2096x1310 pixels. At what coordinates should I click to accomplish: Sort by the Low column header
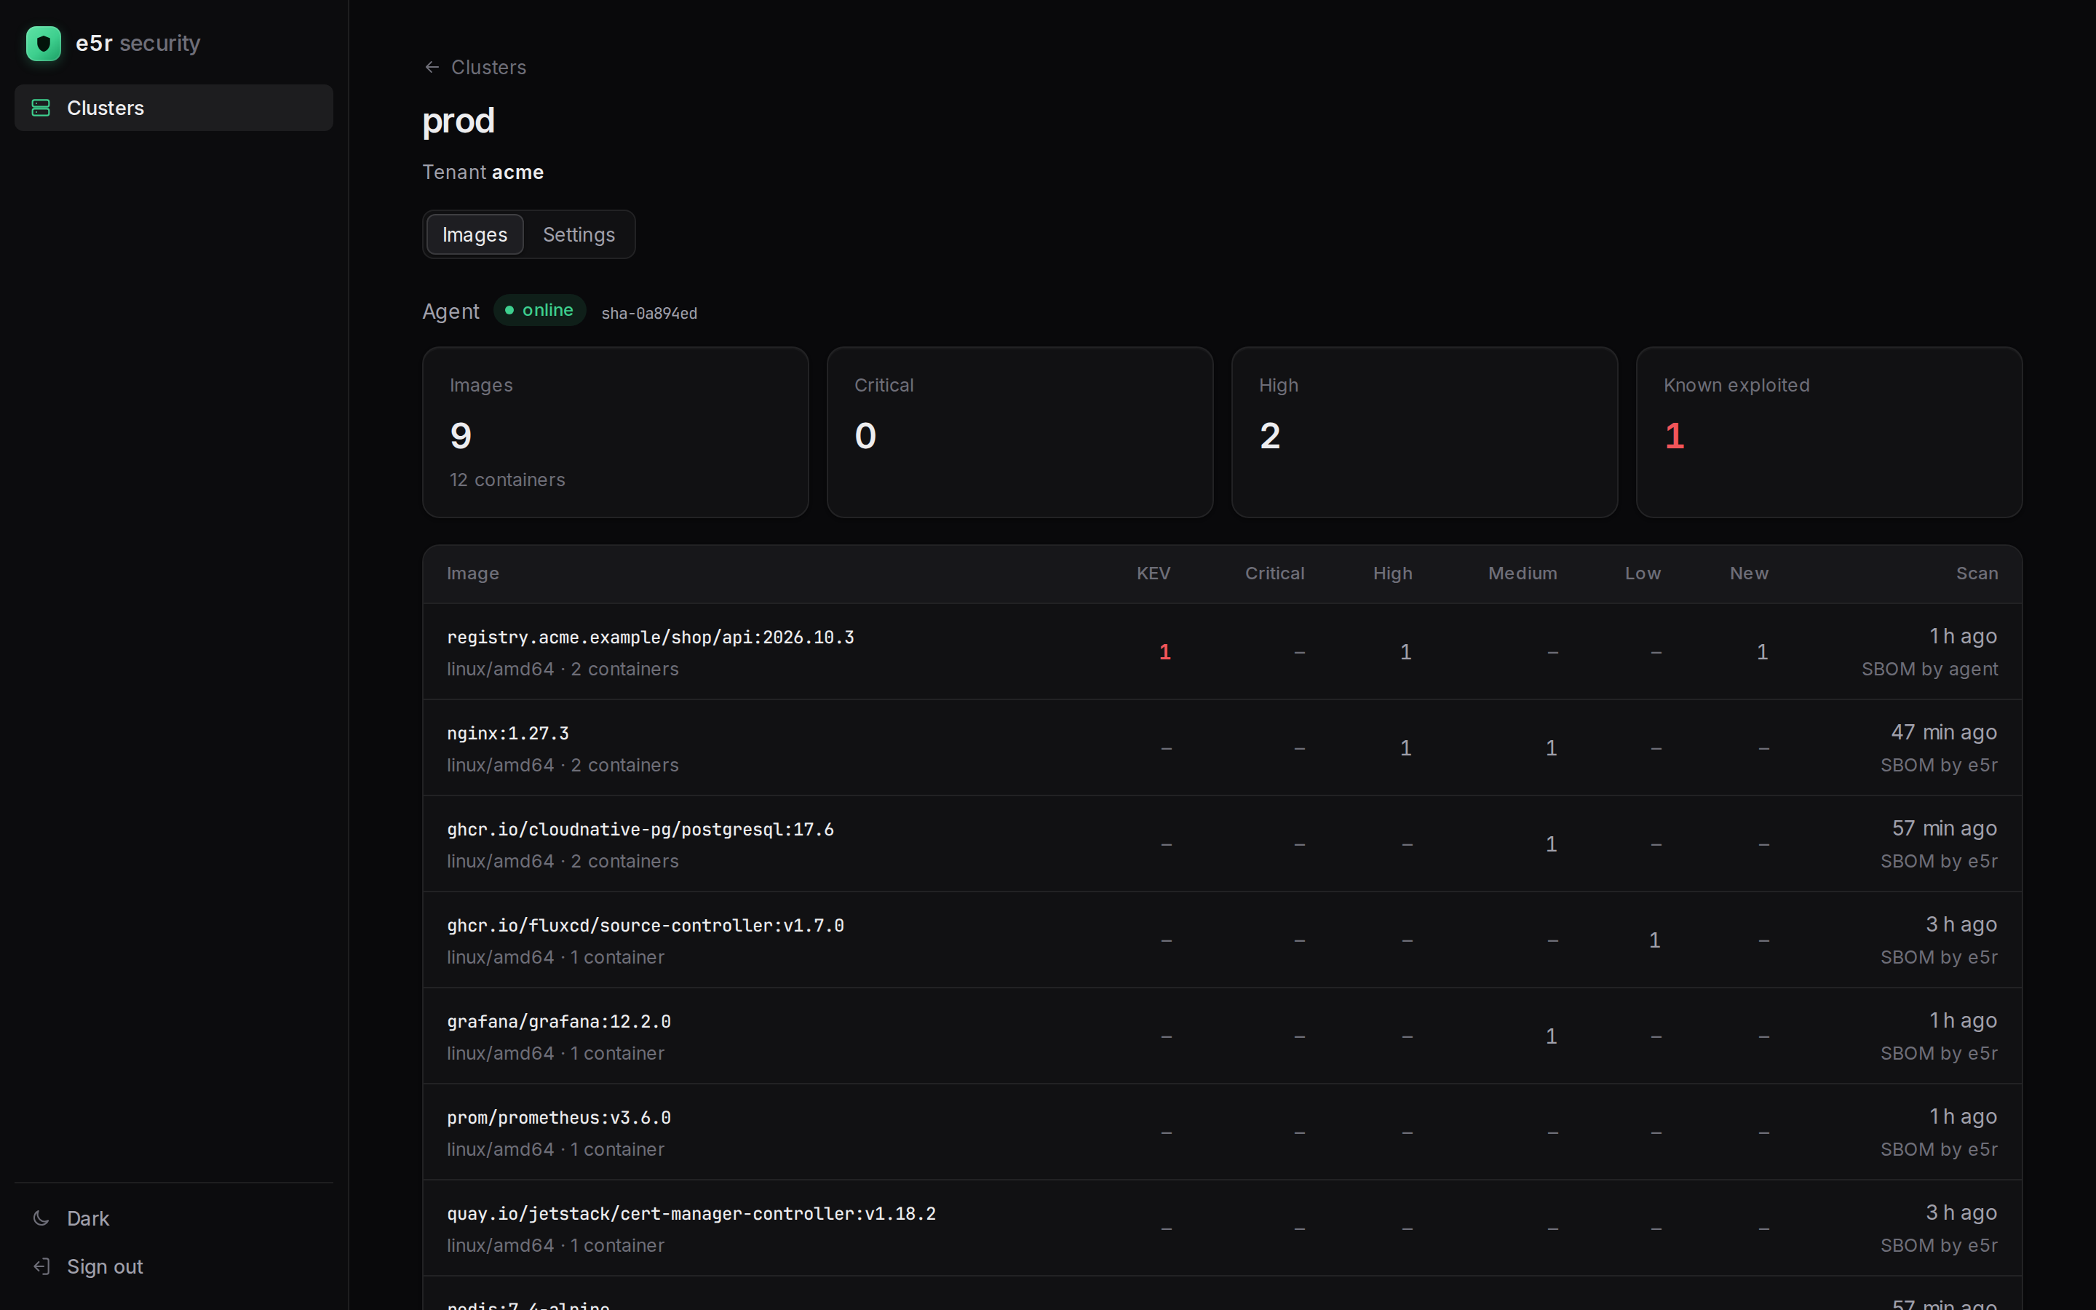tap(1642, 573)
